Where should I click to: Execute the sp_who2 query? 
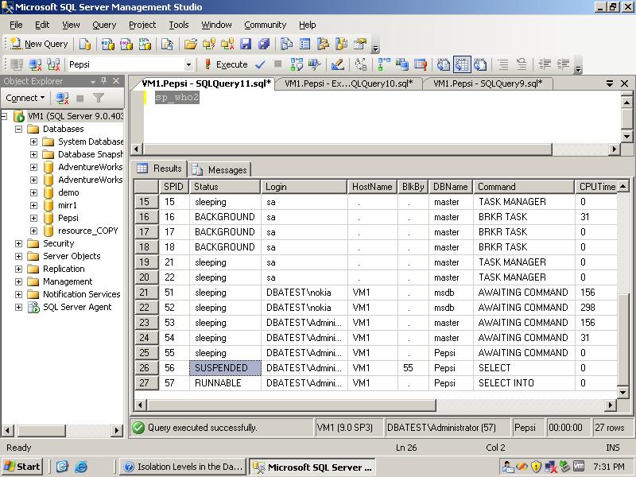point(229,64)
